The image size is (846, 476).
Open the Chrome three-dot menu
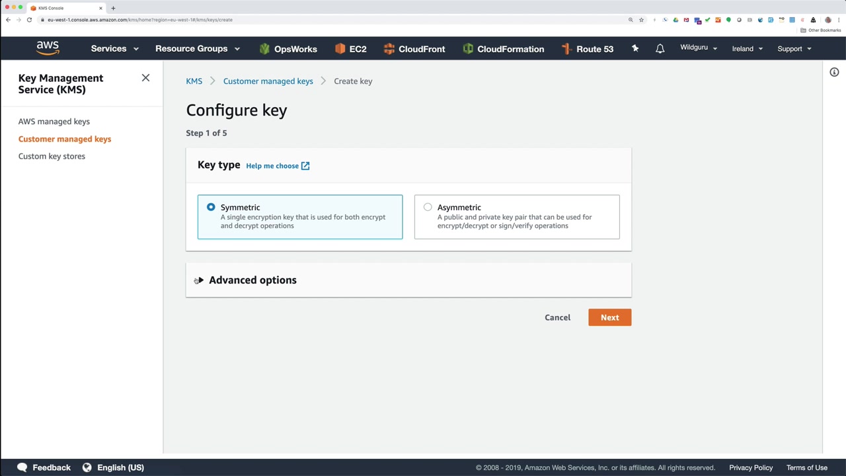(838, 20)
